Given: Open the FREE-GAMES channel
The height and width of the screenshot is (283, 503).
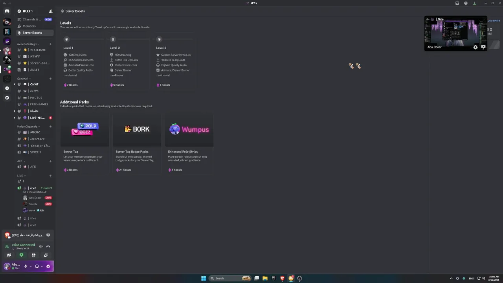Looking at the screenshot, I should tap(35, 105).
